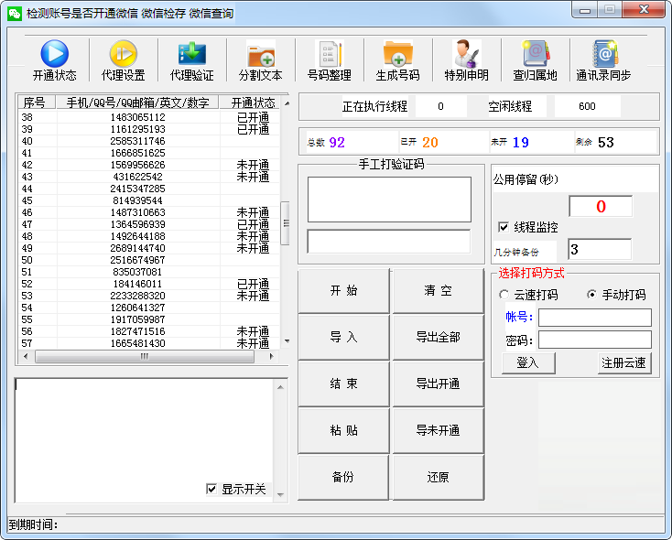672x540 pixels.
Task: Select the 号码整理 toolbar icon
Action: (x=329, y=54)
